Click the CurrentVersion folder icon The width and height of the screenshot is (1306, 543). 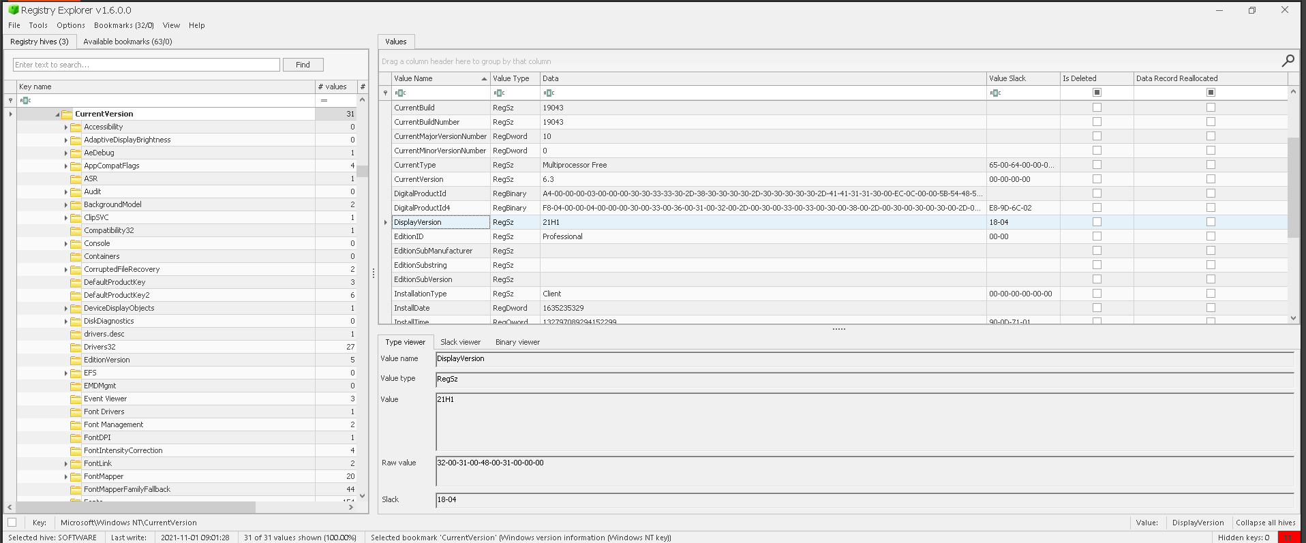(67, 114)
